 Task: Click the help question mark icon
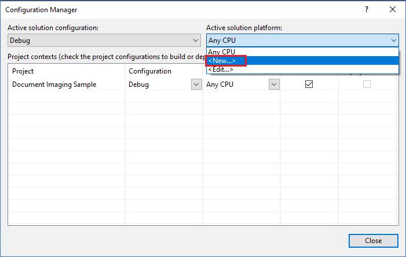367,10
